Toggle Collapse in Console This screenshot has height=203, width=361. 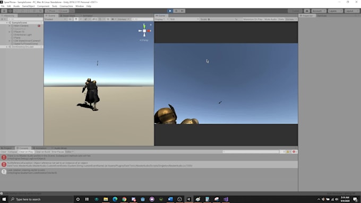tap(12, 152)
